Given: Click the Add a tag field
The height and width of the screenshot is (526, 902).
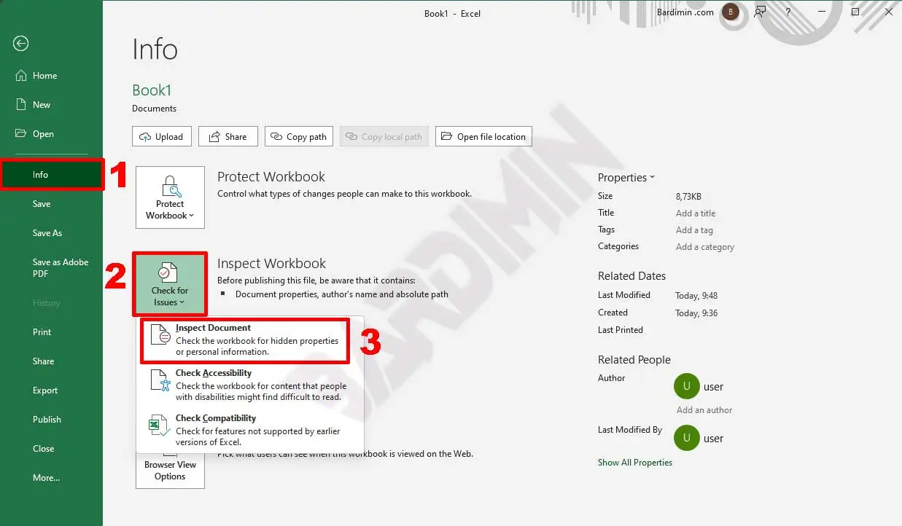Looking at the screenshot, I should click(693, 230).
